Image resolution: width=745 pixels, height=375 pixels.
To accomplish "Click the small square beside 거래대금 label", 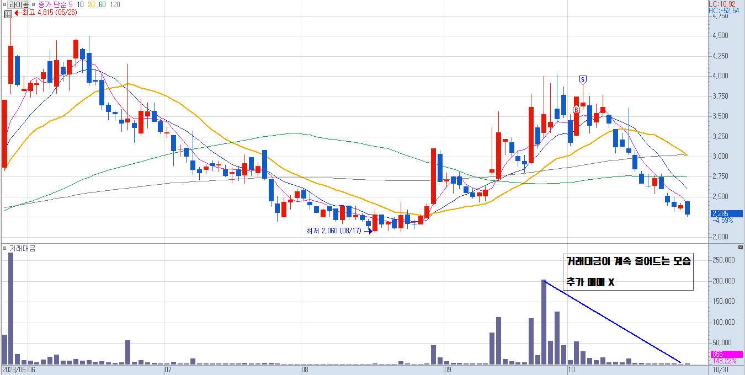I will click(x=4, y=249).
